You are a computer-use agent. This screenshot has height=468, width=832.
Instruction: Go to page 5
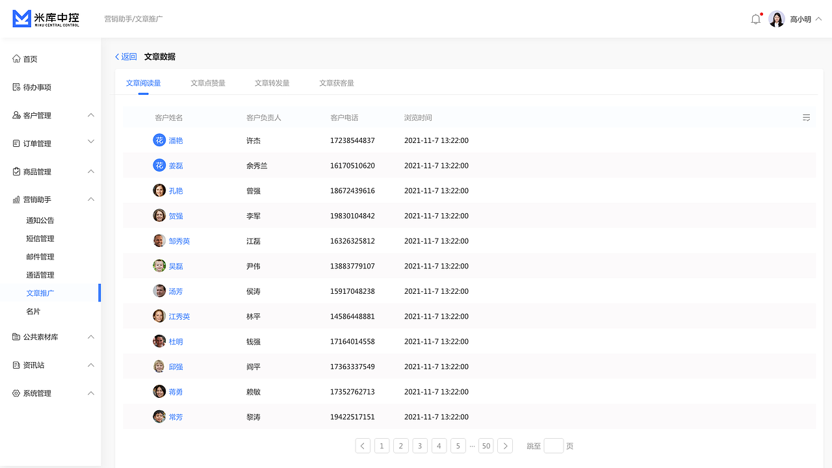(458, 446)
